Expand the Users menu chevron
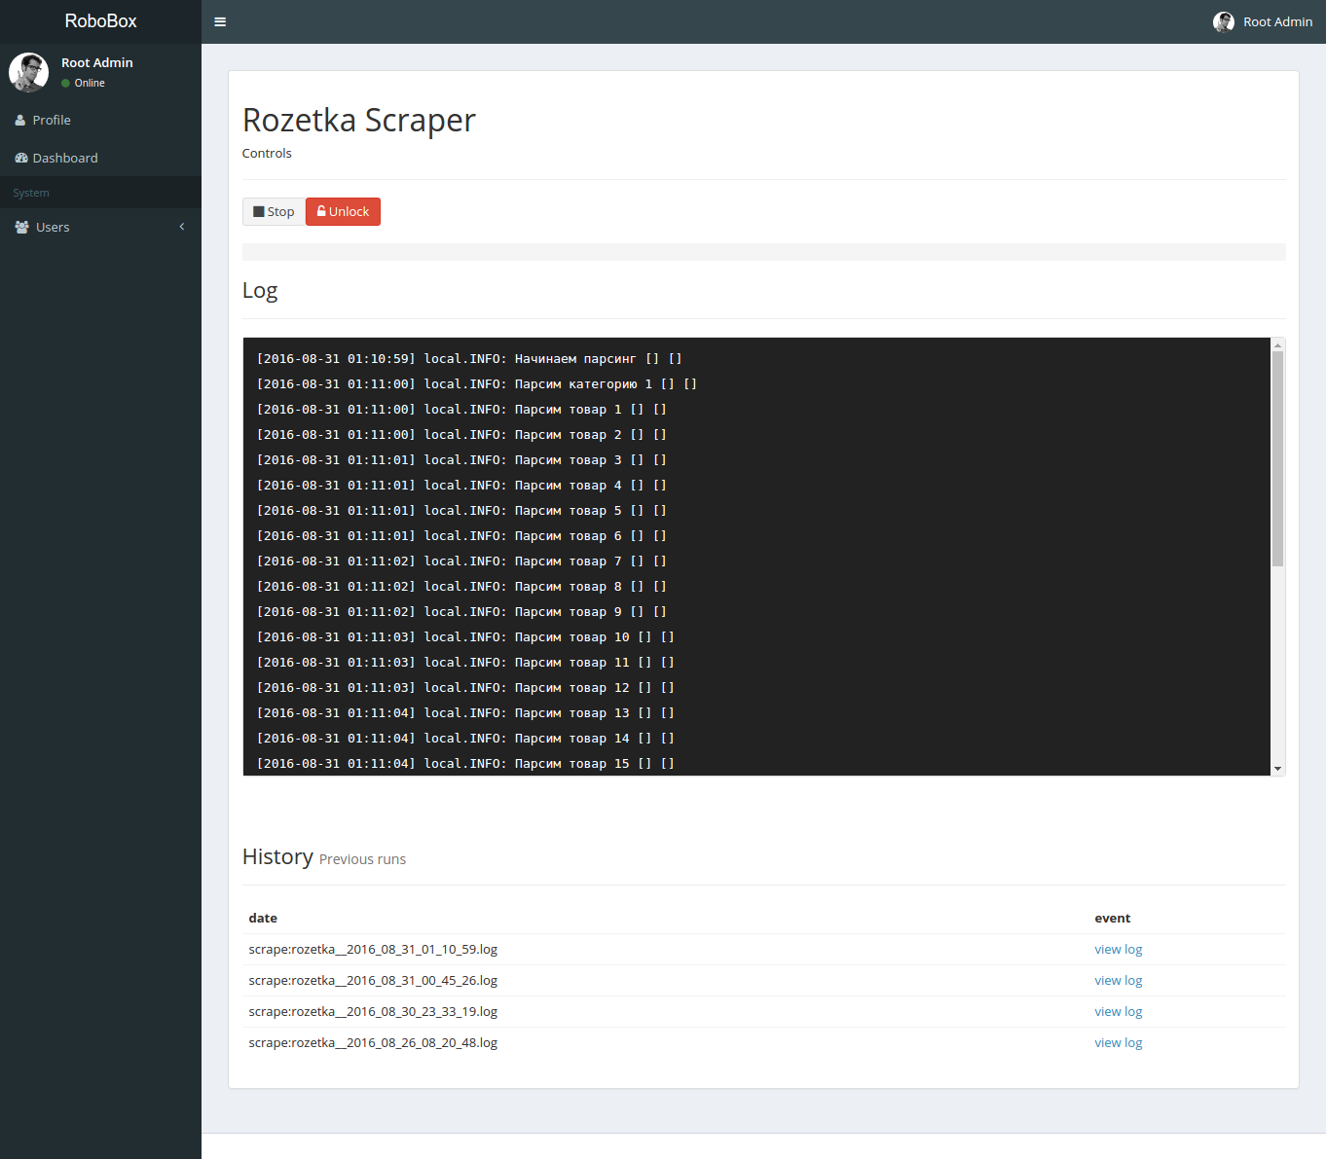This screenshot has height=1159, width=1326. tap(181, 227)
